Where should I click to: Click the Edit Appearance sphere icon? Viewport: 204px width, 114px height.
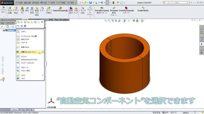click(134, 21)
